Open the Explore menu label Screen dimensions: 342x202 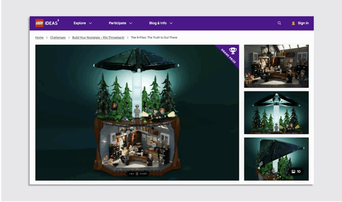[80, 23]
